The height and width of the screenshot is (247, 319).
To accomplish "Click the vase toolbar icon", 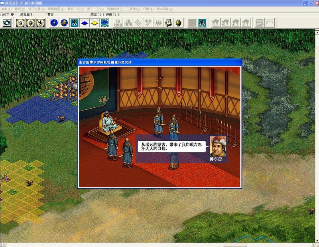I will pos(179,23).
